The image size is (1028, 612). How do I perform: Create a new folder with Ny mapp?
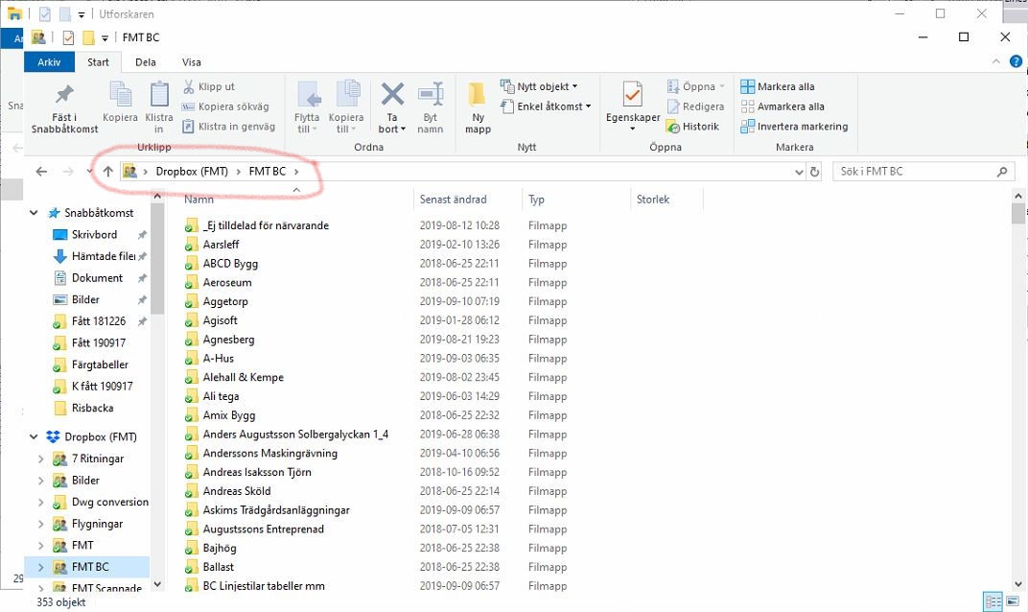[x=478, y=108]
